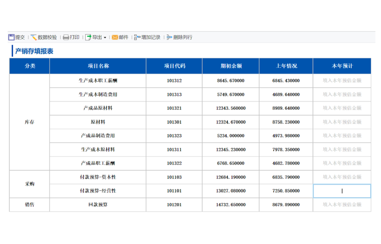381x244 pixels.
Task: Select the 上年情况 column header
Action: click(x=286, y=66)
